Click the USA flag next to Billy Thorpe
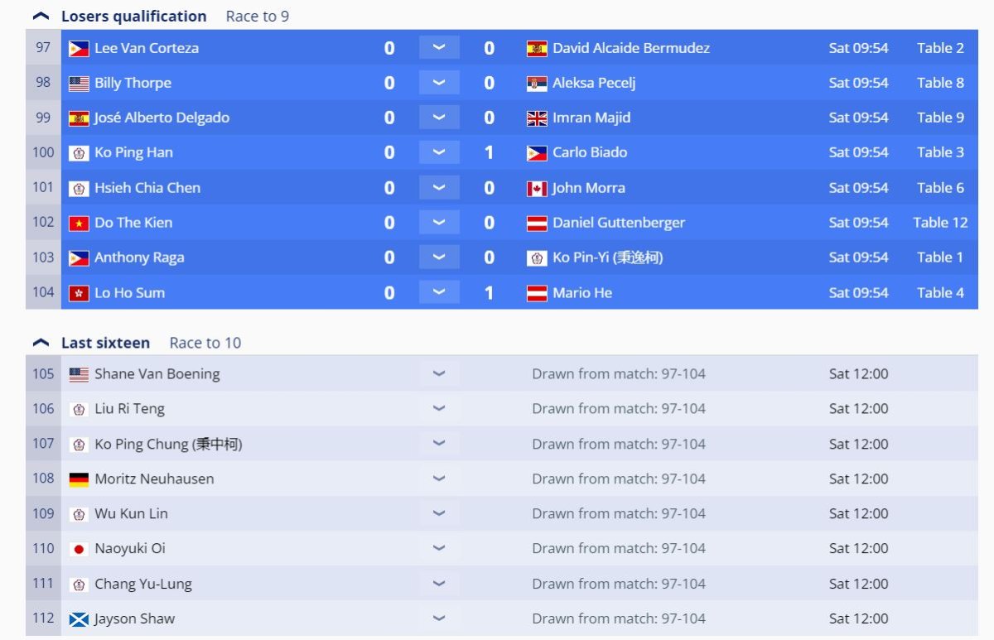 coord(79,84)
